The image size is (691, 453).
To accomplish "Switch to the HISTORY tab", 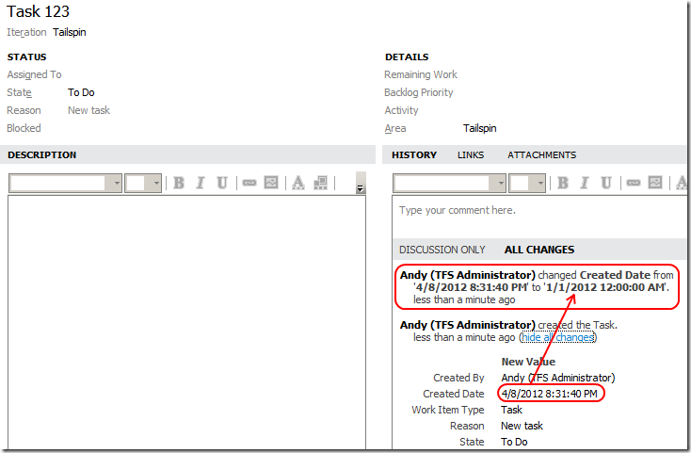I will (x=414, y=155).
